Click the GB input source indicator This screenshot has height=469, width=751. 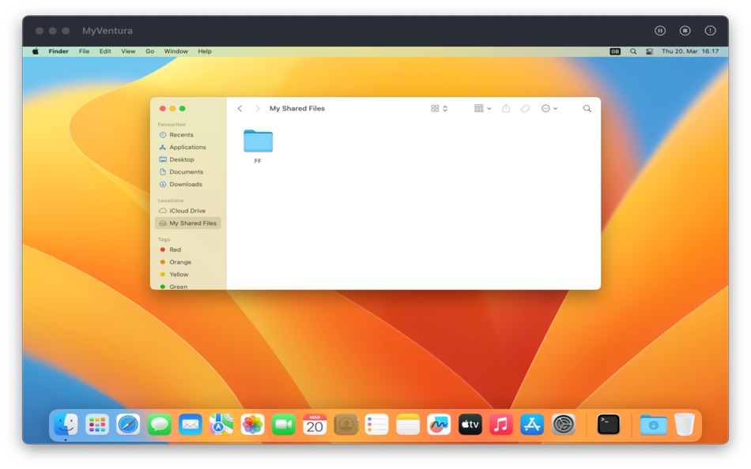[615, 51]
